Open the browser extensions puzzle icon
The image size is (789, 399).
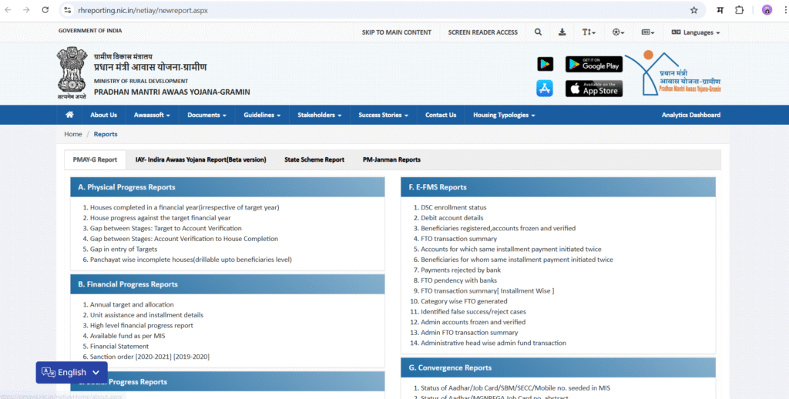[x=739, y=10]
